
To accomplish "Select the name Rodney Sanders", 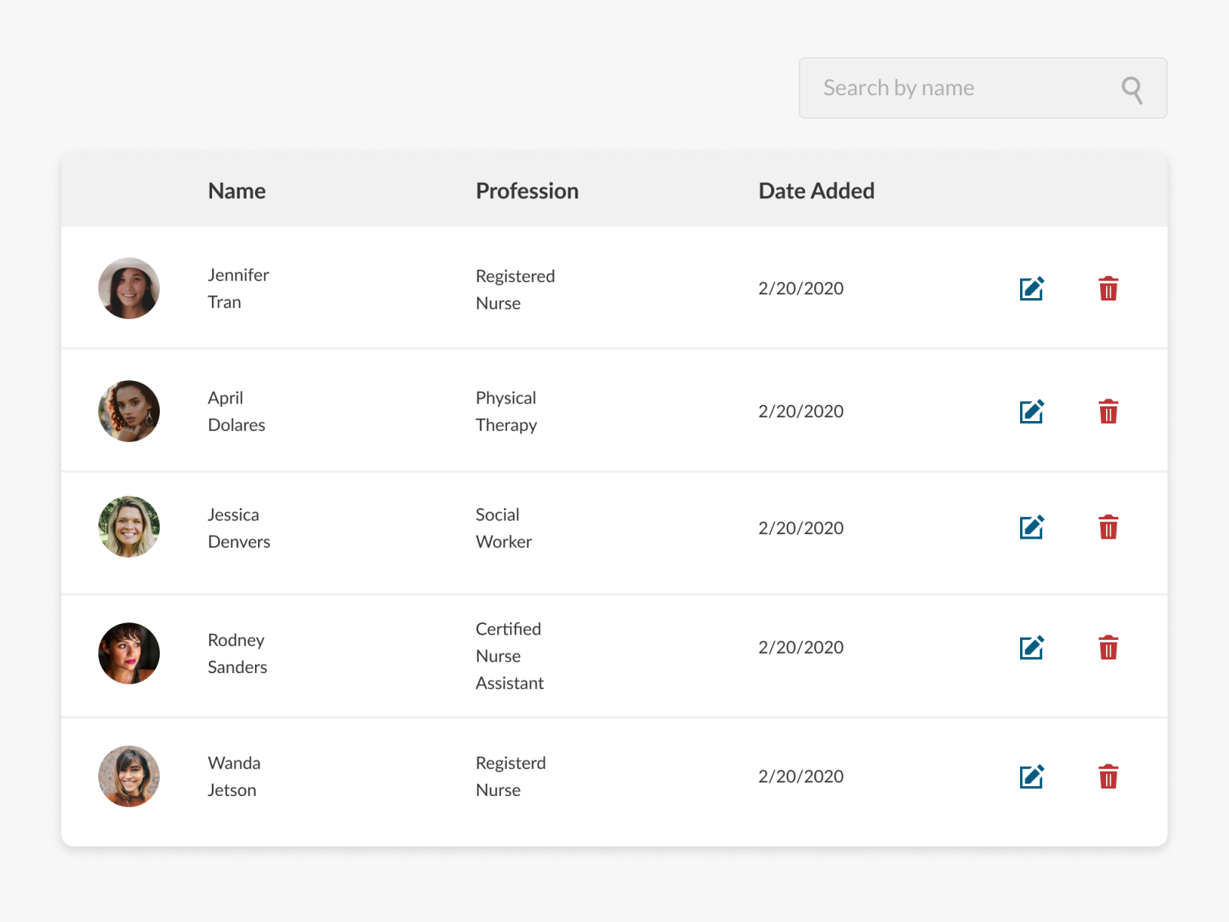I will [237, 653].
